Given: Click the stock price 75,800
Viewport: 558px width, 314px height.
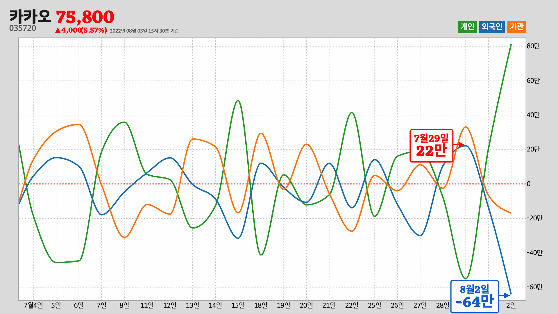Looking at the screenshot, I should (85, 17).
